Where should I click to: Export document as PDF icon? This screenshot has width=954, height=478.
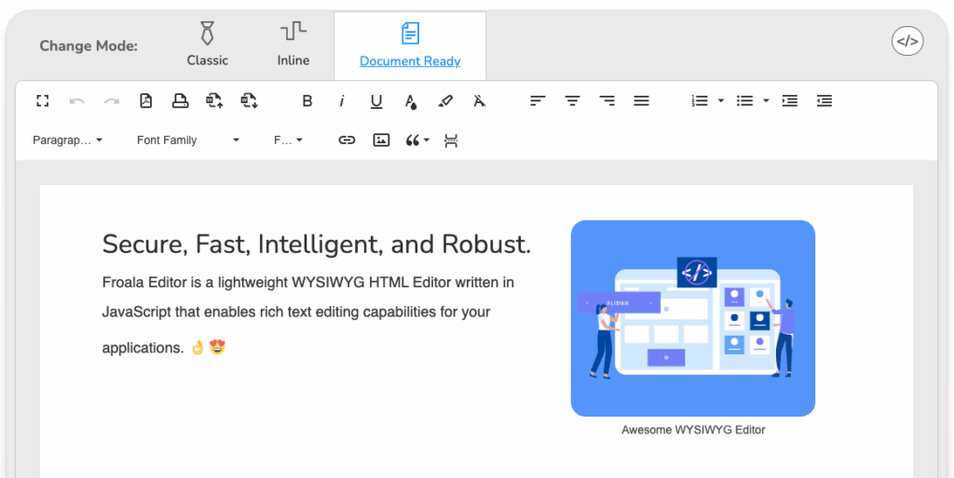point(146,100)
